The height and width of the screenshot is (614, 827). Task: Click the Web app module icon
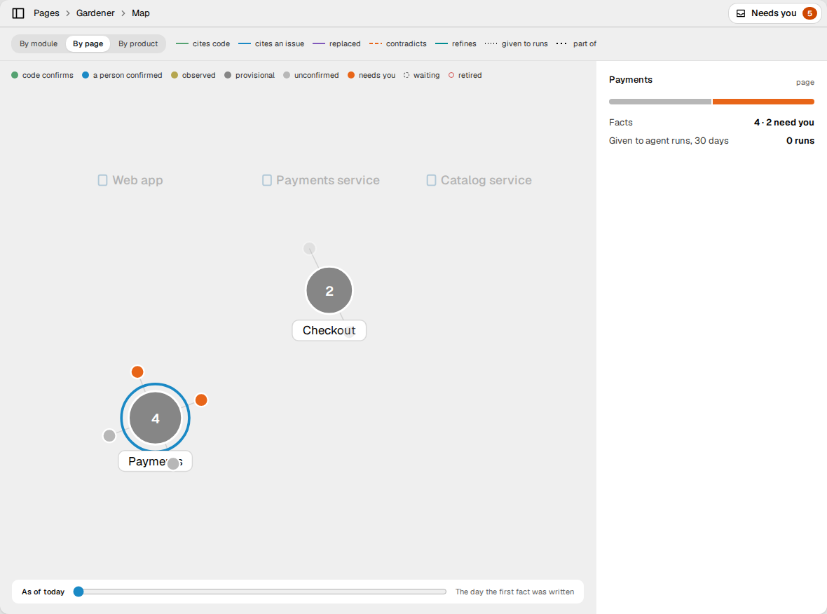(x=103, y=180)
